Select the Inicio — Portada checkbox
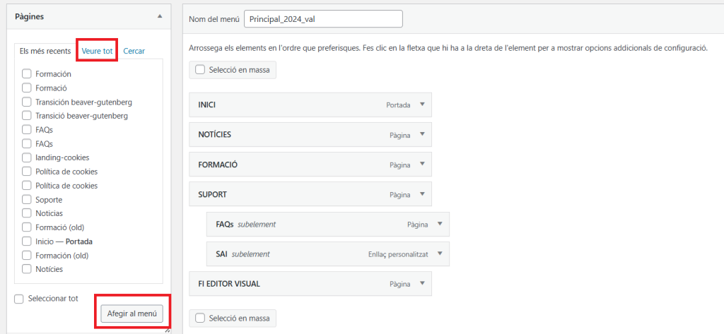Image resolution: width=724 pixels, height=334 pixels. point(27,241)
